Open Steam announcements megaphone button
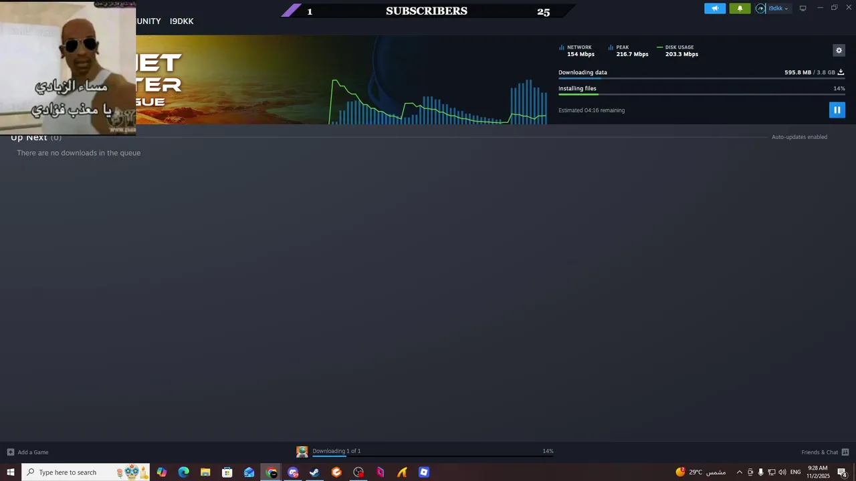This screenshot has height=481, width=856. click(x=715, y=9)
